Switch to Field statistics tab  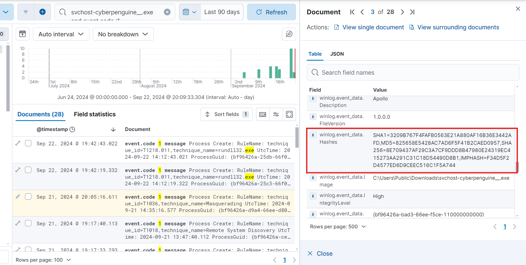(x=95, y=114)
